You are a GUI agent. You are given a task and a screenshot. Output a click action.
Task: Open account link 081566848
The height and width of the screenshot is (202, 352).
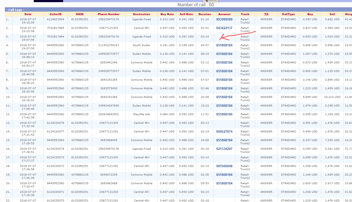tap(224, 166)
